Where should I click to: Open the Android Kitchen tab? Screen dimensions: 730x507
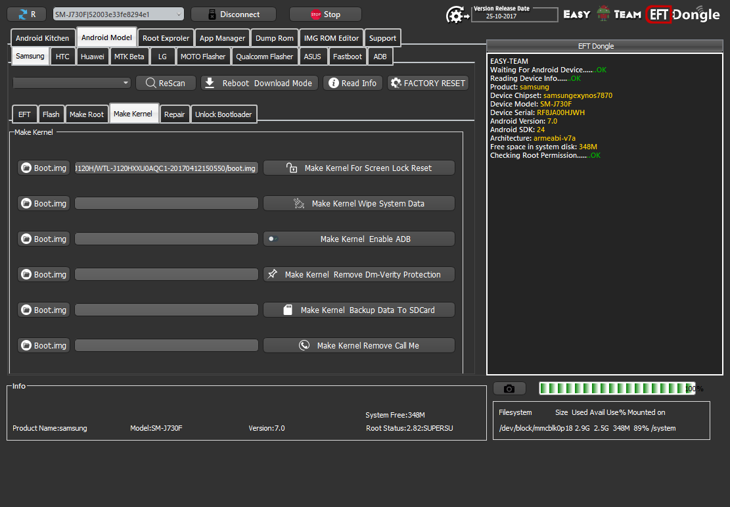click(x=42, y=38)
